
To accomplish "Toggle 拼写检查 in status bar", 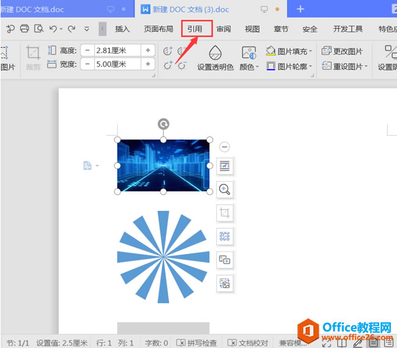I will (197, 343).
